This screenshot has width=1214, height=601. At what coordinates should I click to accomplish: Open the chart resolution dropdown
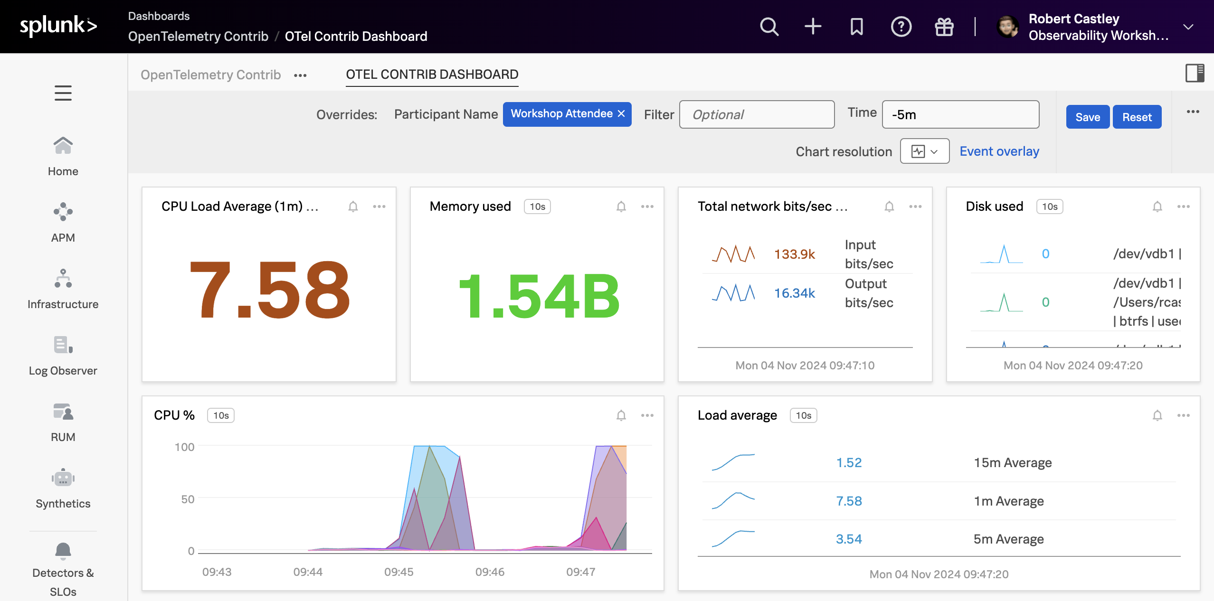[924, 151]
